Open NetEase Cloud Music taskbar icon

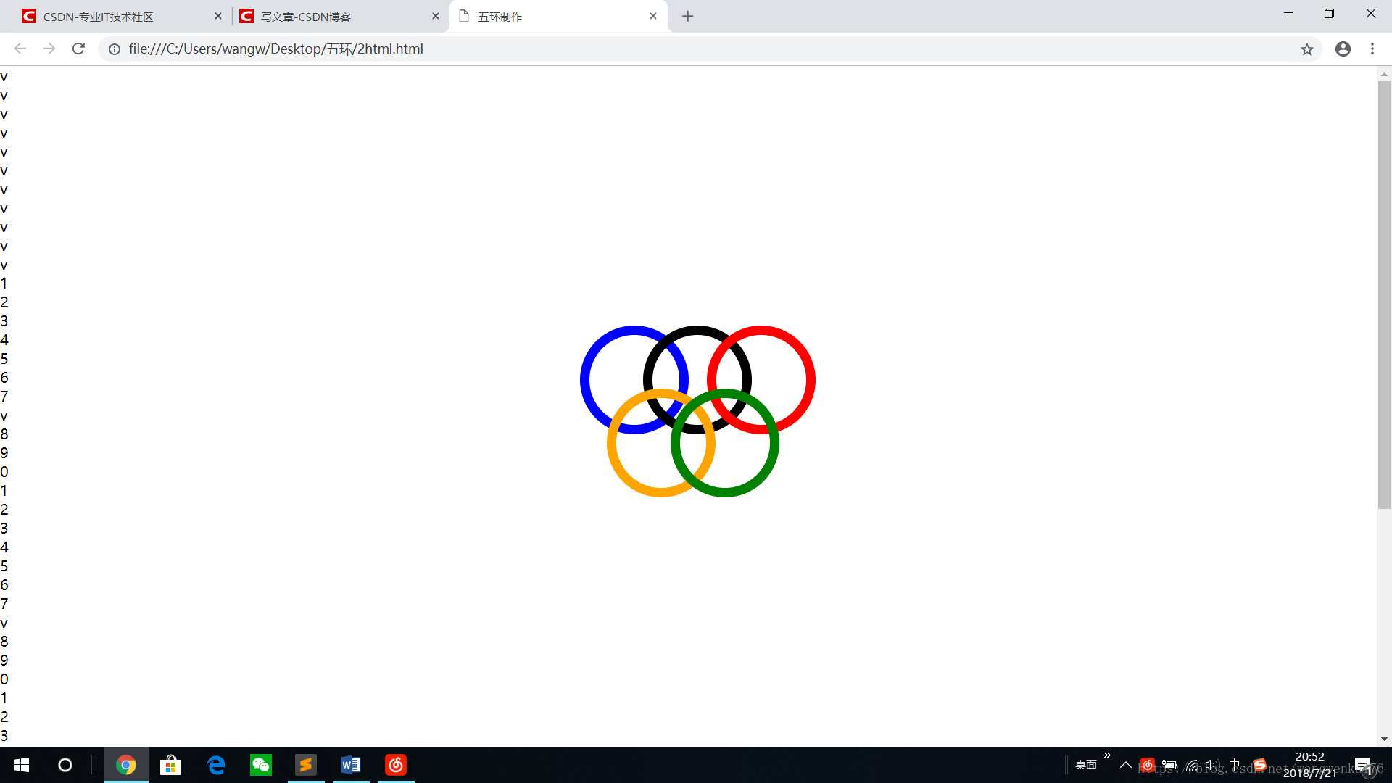click(x=396, y=765)
